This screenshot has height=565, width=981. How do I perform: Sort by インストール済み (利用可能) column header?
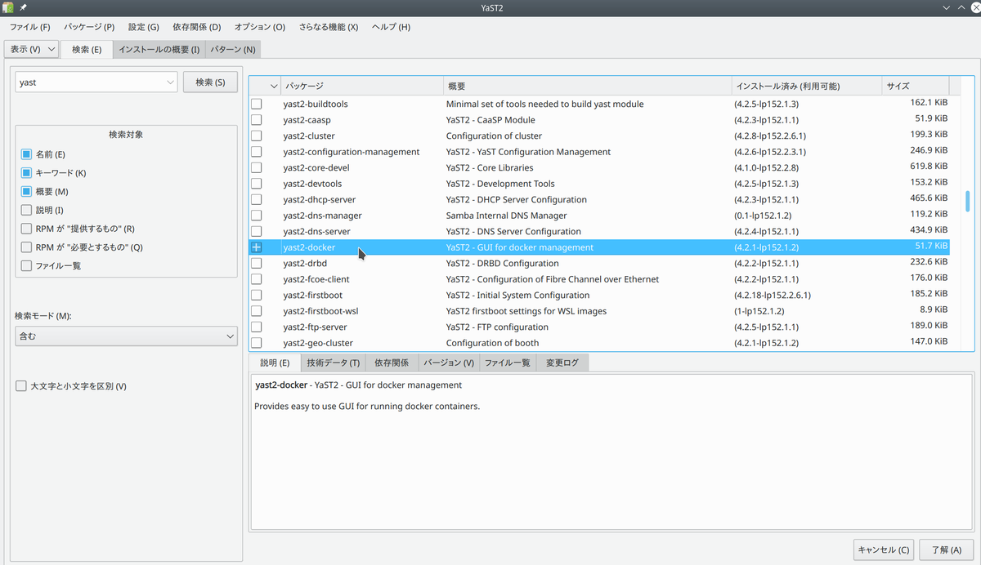tap(807, 86)
